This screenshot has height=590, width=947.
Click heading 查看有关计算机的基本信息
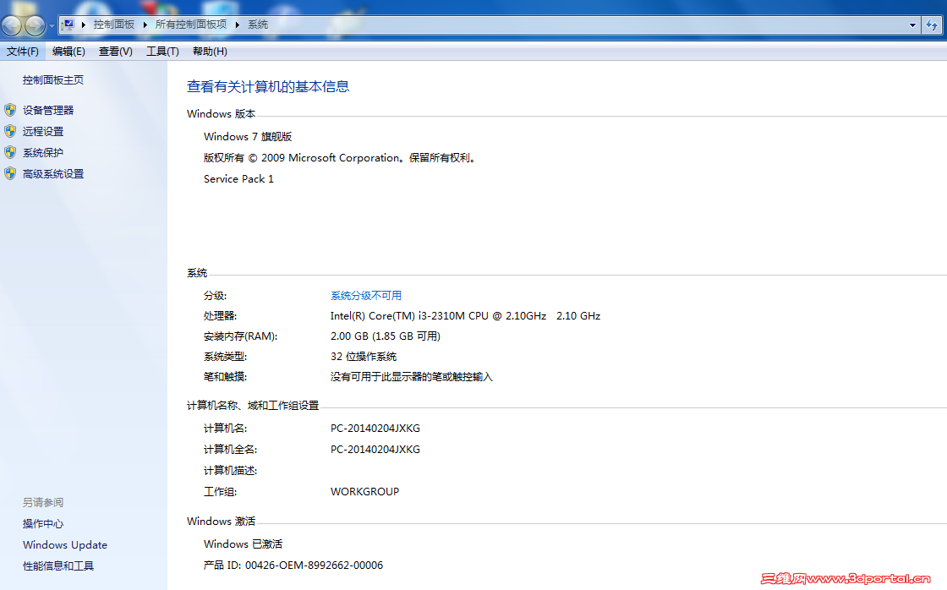[267, 87]
